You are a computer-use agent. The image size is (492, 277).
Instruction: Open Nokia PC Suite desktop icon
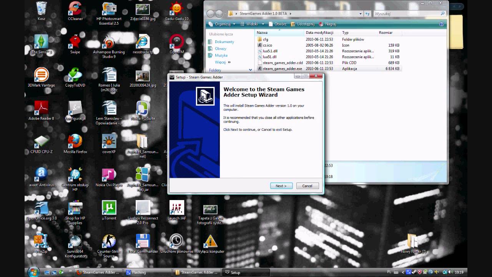[143, 111]
